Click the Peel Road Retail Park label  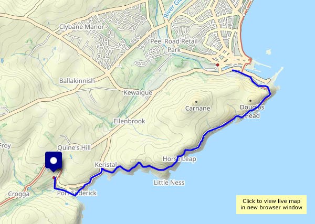click(x=174, y=46)
